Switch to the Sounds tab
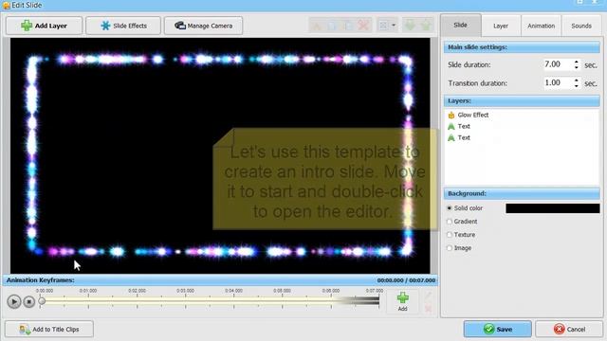The height and width of the screenshot is (341, 607). 581,26
